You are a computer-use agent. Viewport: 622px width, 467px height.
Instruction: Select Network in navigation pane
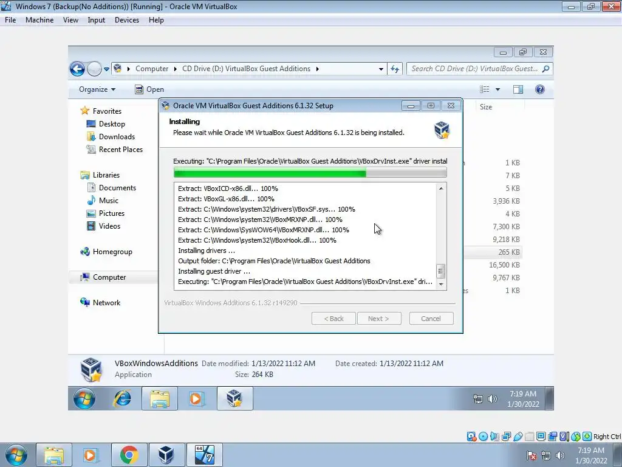coord(100,303)
